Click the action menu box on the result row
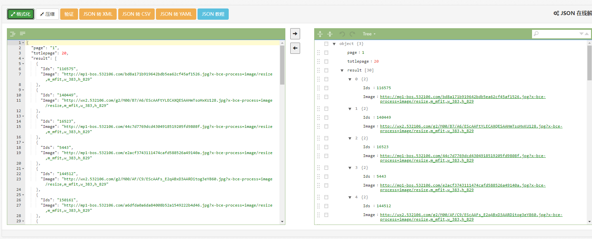 click(x=326, y=70)
